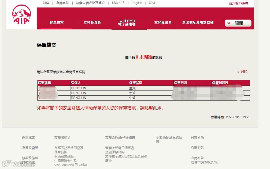This screenshot has width=270, height=169.
Task: Switch language to English
Action: pos(137,3)
